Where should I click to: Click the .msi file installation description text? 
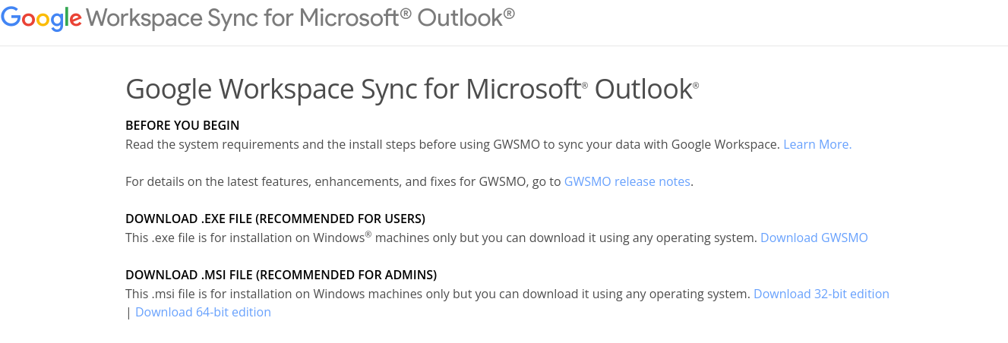coord(438,294)
